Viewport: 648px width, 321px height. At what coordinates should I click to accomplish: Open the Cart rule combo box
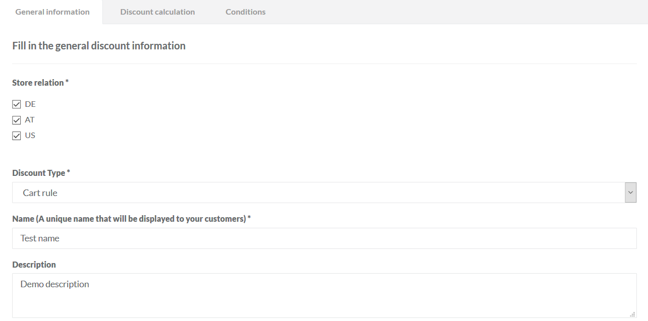click(x=318, y=192)
